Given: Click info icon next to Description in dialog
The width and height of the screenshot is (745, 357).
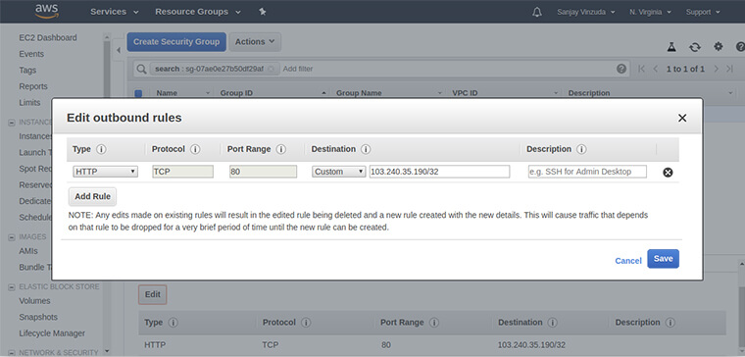Looking at the screenshot, I should pyautogui.click(x=581, y=149).
